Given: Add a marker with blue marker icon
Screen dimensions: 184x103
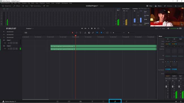Looking at the screenshot, I should 101,33.
